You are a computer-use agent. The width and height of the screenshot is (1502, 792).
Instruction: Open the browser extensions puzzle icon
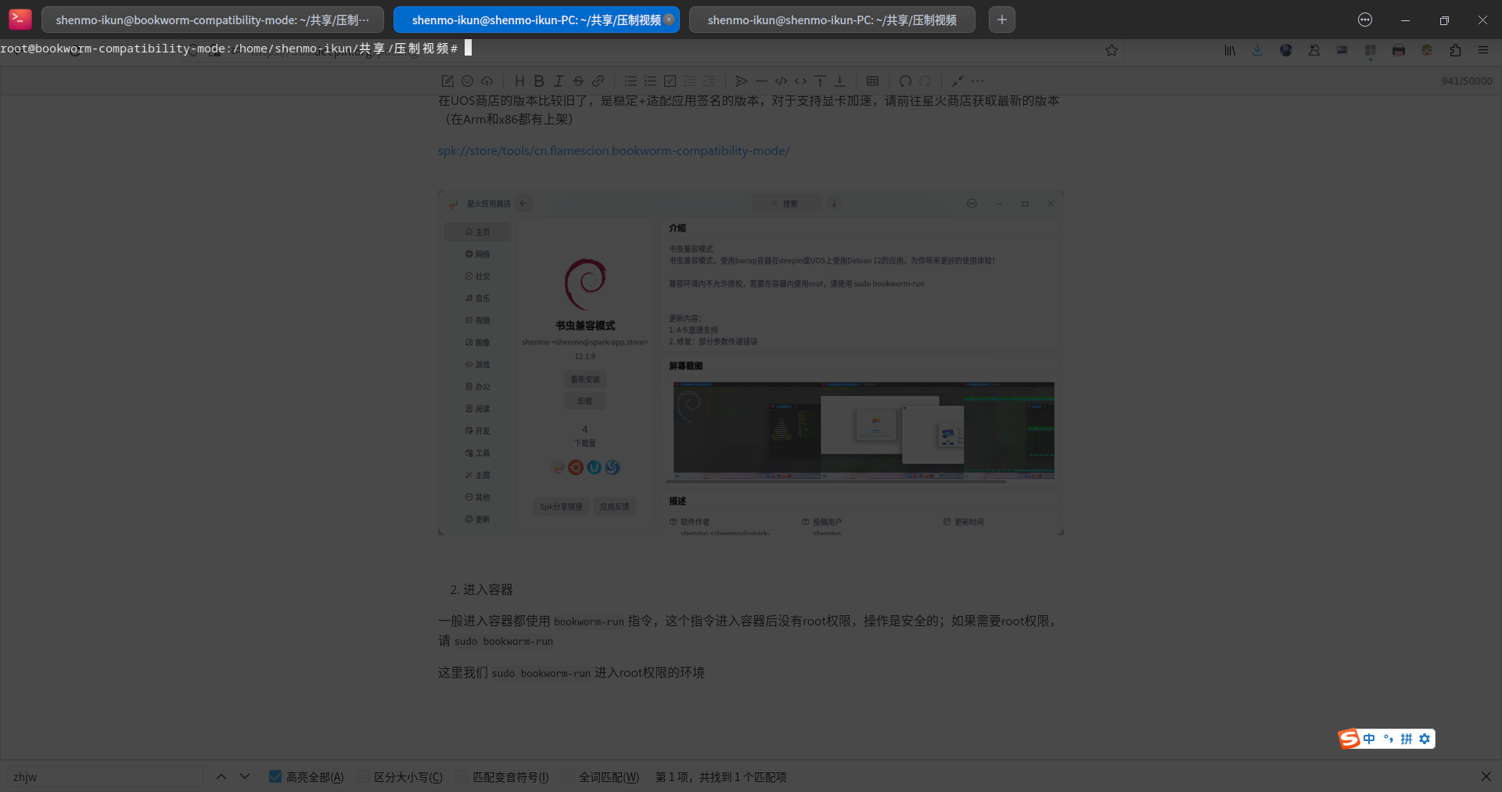click(x=1455, y=50)
